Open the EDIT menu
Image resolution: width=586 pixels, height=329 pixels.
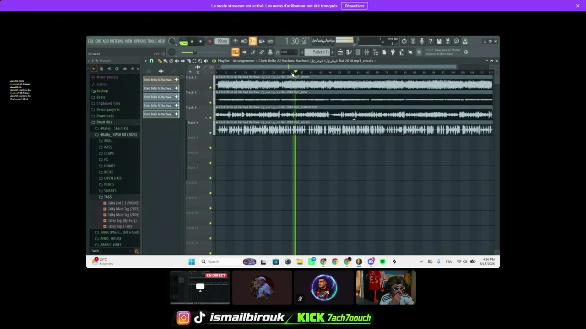click(x=98, y=41)
